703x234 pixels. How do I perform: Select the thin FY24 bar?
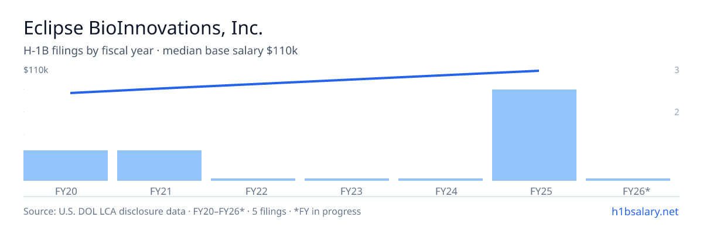(441, 179)
